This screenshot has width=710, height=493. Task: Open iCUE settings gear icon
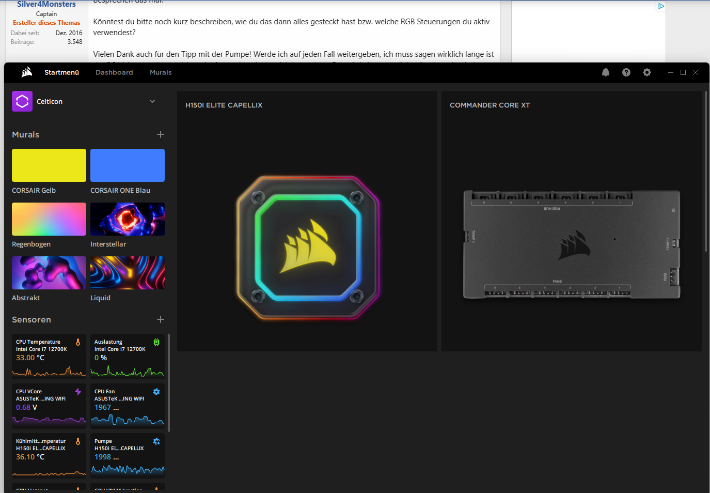[647, 72]
